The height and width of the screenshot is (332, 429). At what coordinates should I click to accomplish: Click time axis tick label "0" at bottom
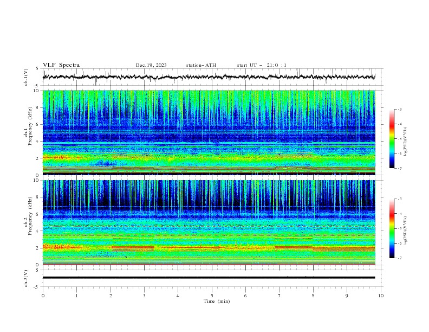(43, 296)
